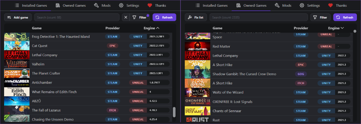The width and height of the screenshot is (361, 124).
Task: Focus the search field showing count 88
Action: click(77, 17)
